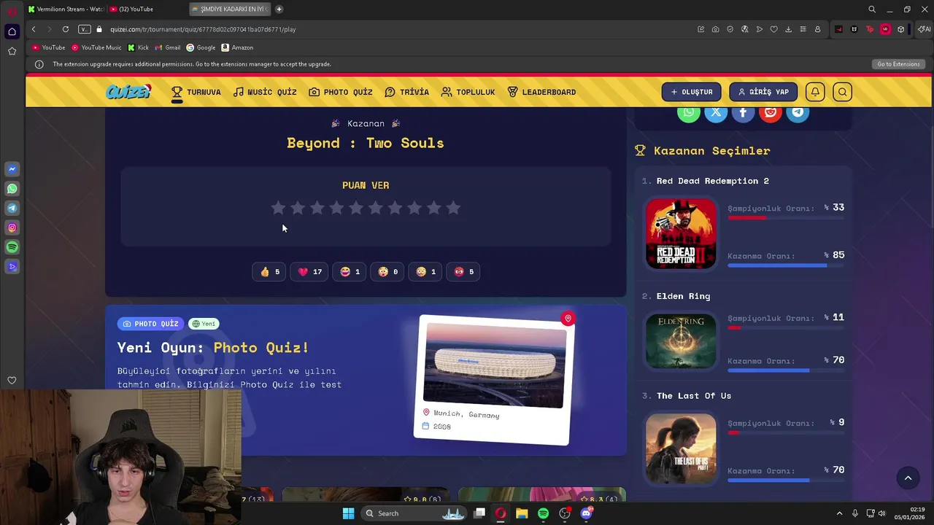The width and height of the screenshot is (934, 525).
Task: Open the Music Quiz section
Action: pyautogui.click(x=265, y=92)
